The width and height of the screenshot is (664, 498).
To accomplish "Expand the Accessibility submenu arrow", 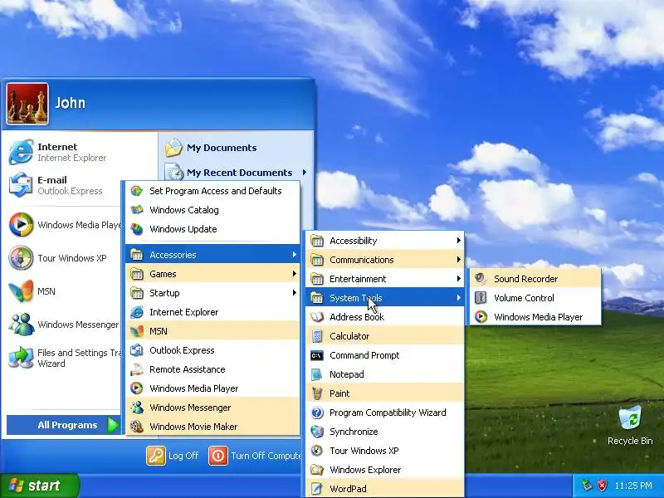I will point(459,241).
